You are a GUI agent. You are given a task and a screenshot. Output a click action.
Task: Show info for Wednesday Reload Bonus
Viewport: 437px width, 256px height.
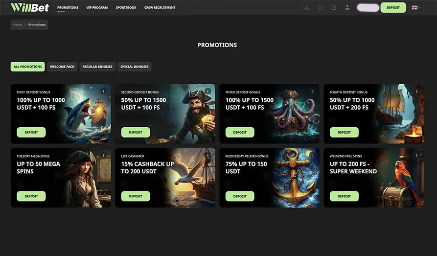(x=312, y=155)
